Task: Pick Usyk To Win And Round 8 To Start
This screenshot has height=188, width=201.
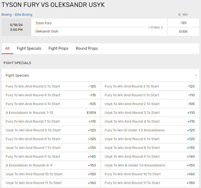Action: click(x=150, y=148)
